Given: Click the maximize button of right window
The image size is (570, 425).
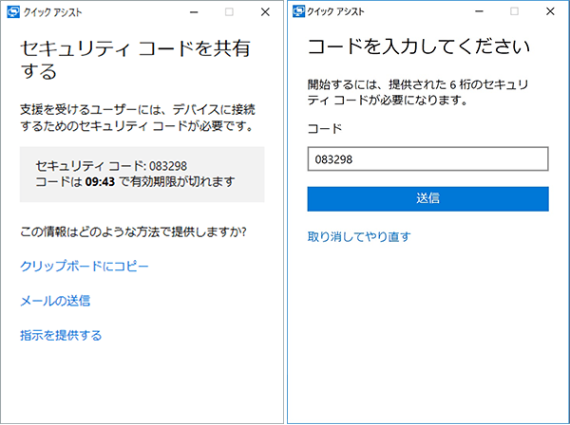Looking at the screenshot, I should point(514,11).
